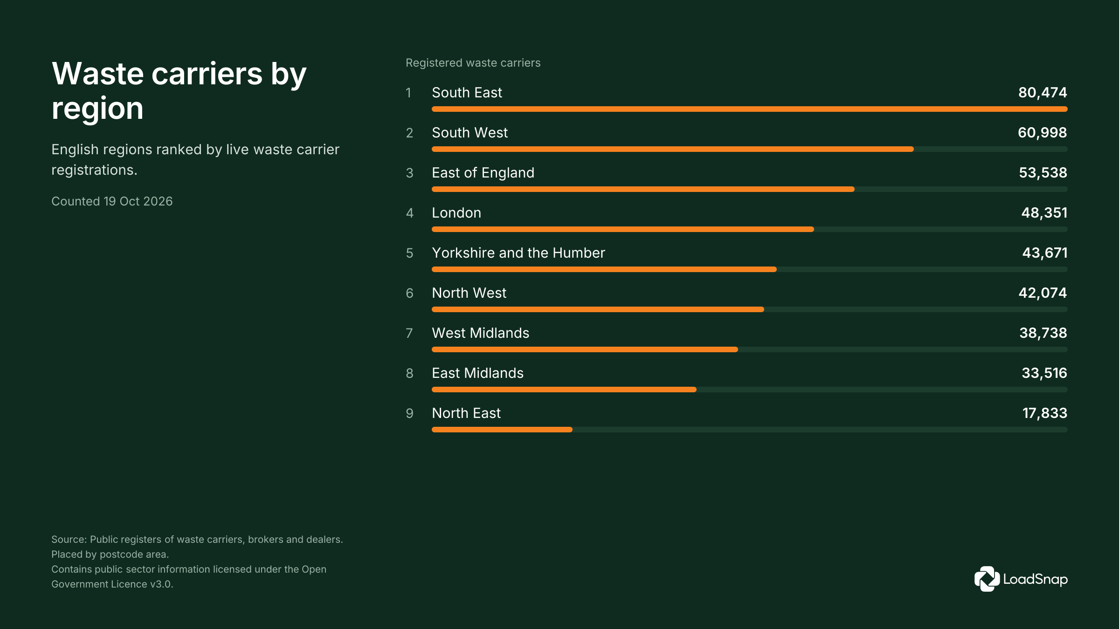Image resolution: width=1119 pixels, height=629 pixels.
Task: Click rank number 9
Action: pos(409,413)
